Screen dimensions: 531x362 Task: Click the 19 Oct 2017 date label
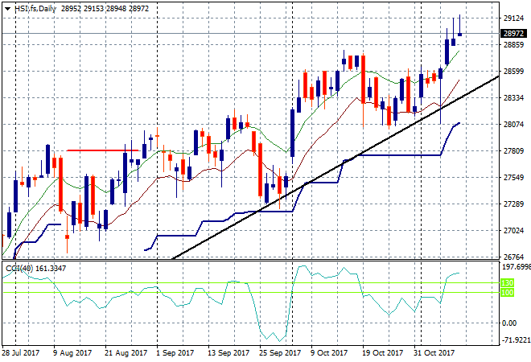tap(382, 353)
